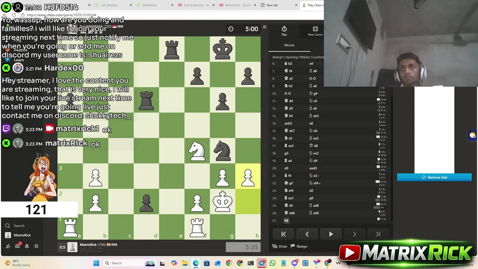The width and height of the screenshot is (478, 269).
Task: Select the white king on g2
Action: 223,202
